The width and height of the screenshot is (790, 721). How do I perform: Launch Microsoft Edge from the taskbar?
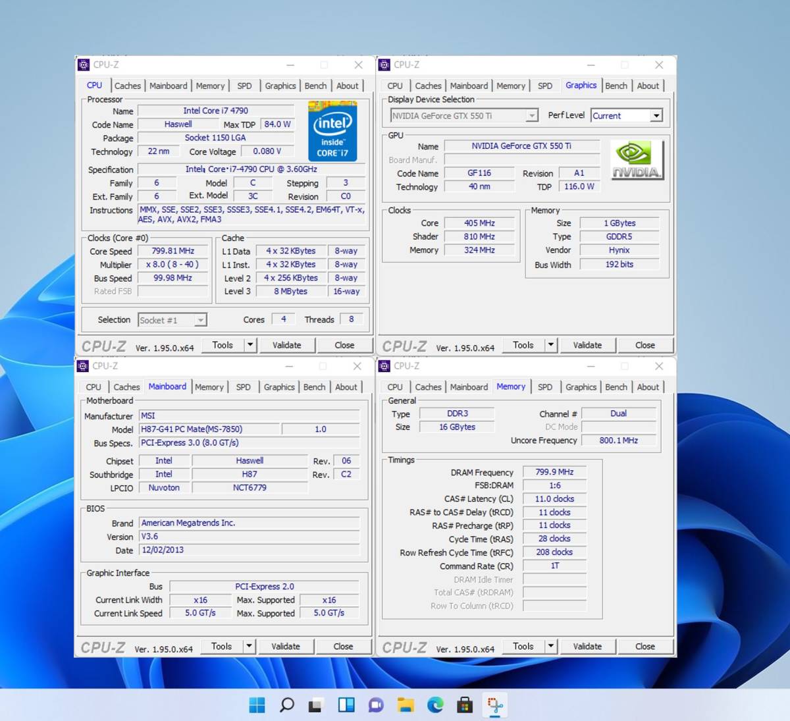[x=435, y=705]
